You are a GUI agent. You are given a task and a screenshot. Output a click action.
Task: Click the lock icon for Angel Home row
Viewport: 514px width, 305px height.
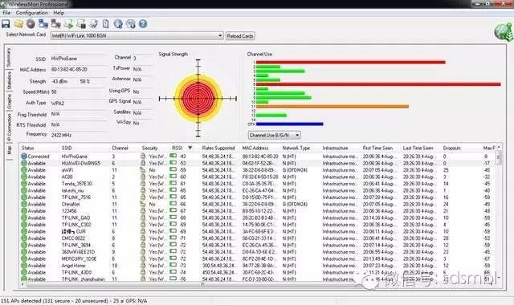pyautogui.click(x=143, y=266)
